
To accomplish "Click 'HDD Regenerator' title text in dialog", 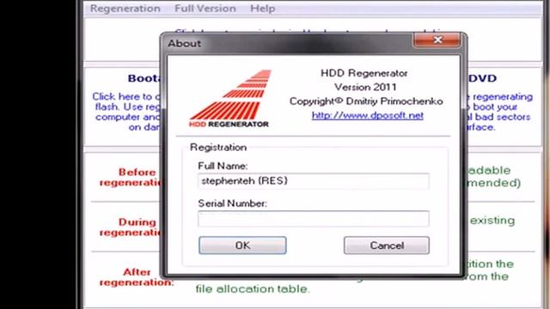I will [x=364, y=73].
